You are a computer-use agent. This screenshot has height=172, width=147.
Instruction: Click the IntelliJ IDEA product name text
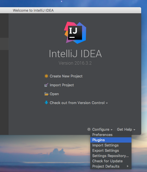75,54
